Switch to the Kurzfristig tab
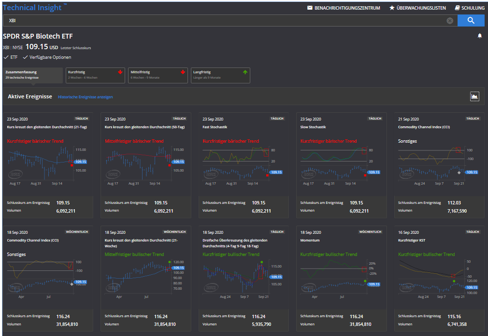 [x=95, y=75]
